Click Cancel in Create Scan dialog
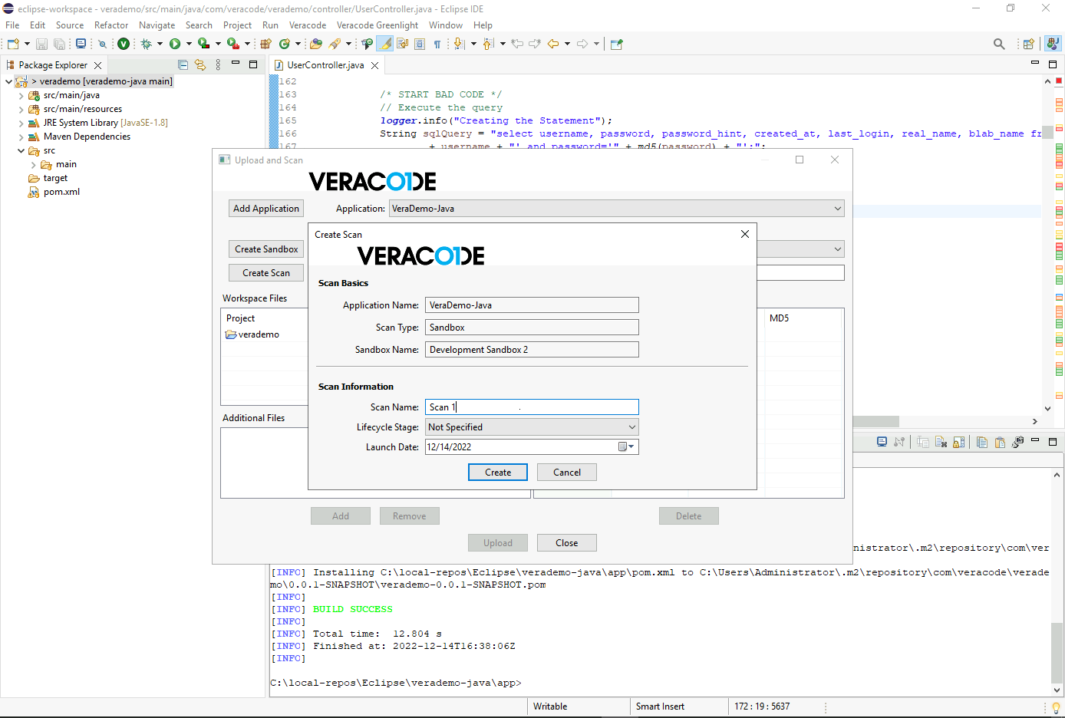Screen dimensions: 1065x718 click(x=567, y=473)
